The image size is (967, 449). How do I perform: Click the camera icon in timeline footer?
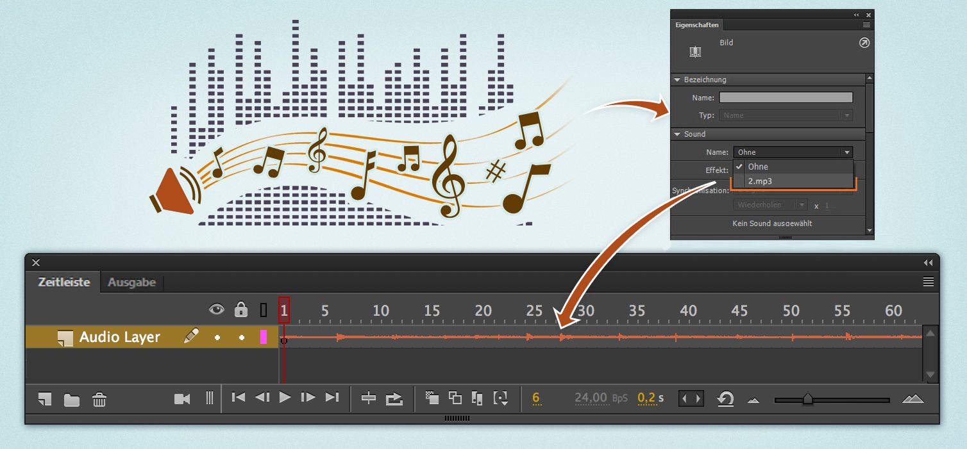[182, 399]
